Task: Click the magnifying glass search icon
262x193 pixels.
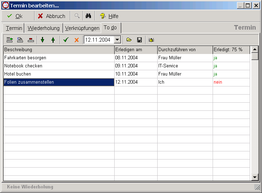Action: (x=77, y=16)
